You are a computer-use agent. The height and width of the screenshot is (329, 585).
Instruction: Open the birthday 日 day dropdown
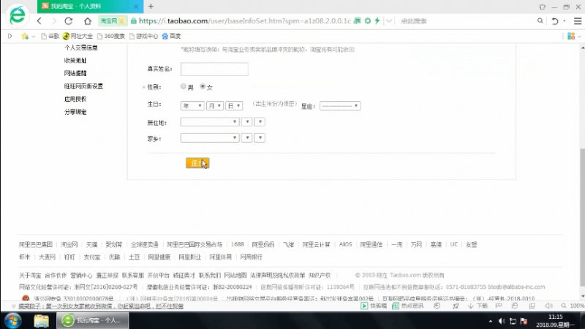point(234,106)
